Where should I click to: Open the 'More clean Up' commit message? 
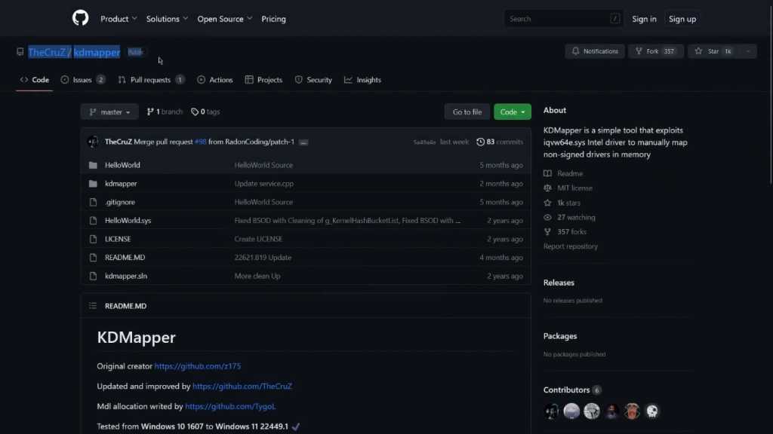point(257,276)
